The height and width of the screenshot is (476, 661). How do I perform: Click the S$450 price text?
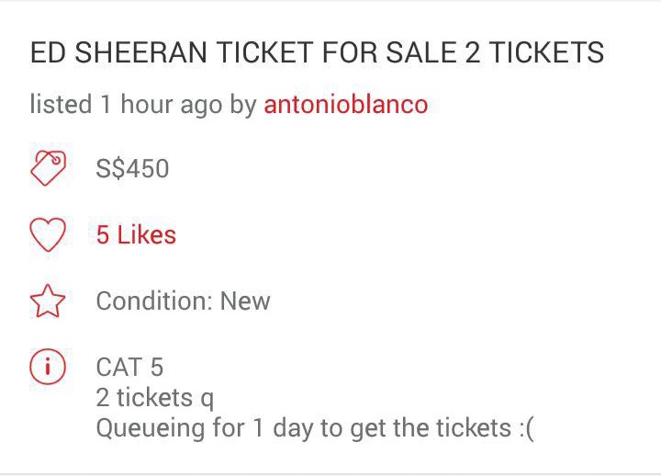tap(132, 169)
